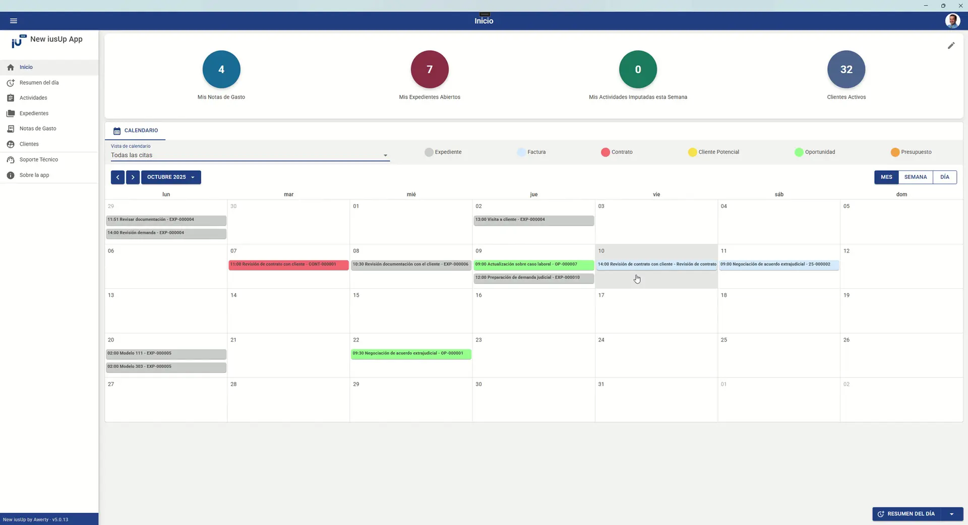
Task: Open Resumen del día sidebar icon
Action: [x=11, y=83]
